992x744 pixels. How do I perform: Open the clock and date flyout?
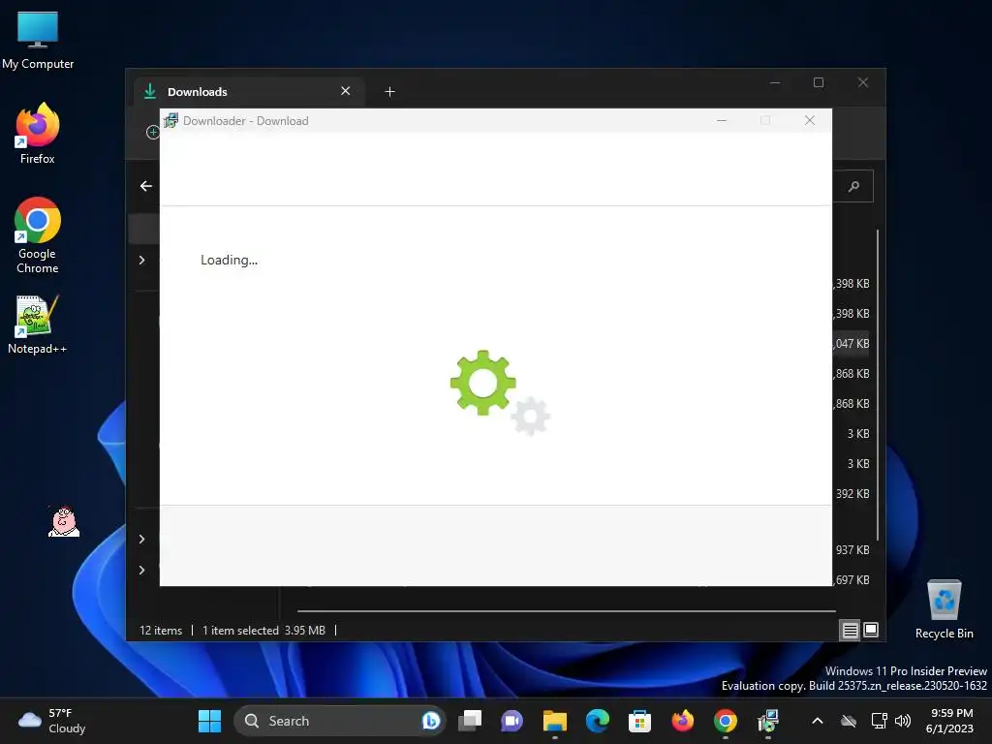(950, 721)
